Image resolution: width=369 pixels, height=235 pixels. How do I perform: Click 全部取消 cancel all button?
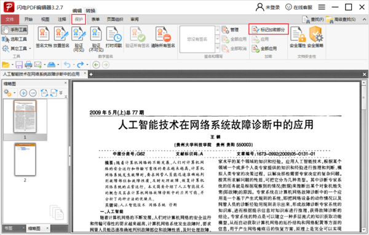coord(234,49)
